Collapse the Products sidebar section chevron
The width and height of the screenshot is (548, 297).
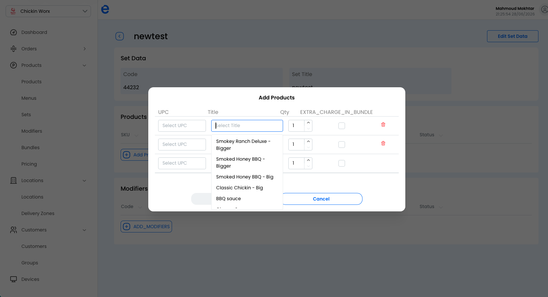coord(84,65)
